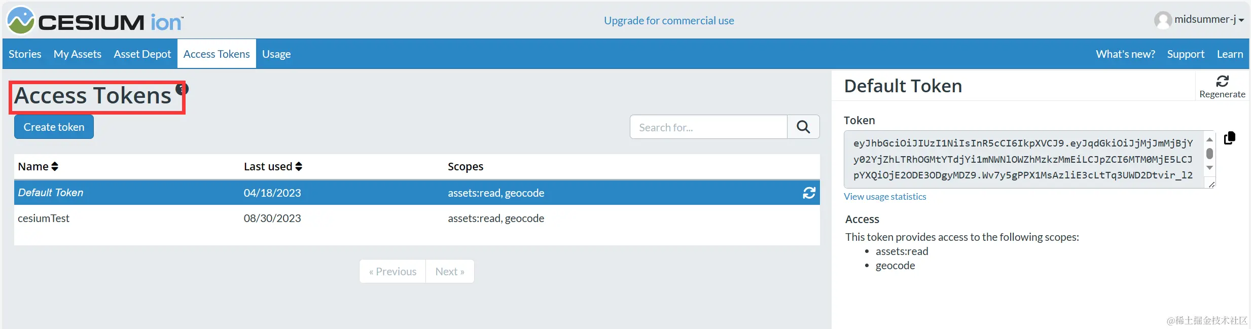The height and width of the screenshot is (329, 1251).
Task: Click the token textarea resize handle
Action: coord(1211,184)
